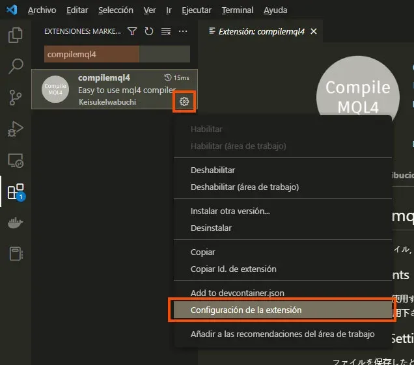Screen dimensions: 414x365
Task: Open the Search view icon
Action: [16, 66]
